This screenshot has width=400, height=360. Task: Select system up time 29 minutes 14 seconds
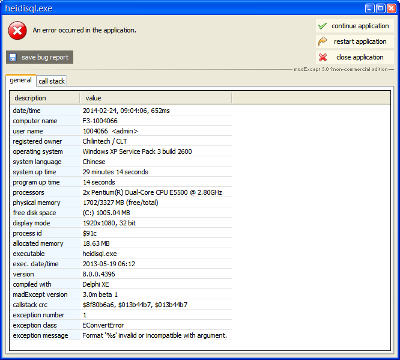click(115, 172)
